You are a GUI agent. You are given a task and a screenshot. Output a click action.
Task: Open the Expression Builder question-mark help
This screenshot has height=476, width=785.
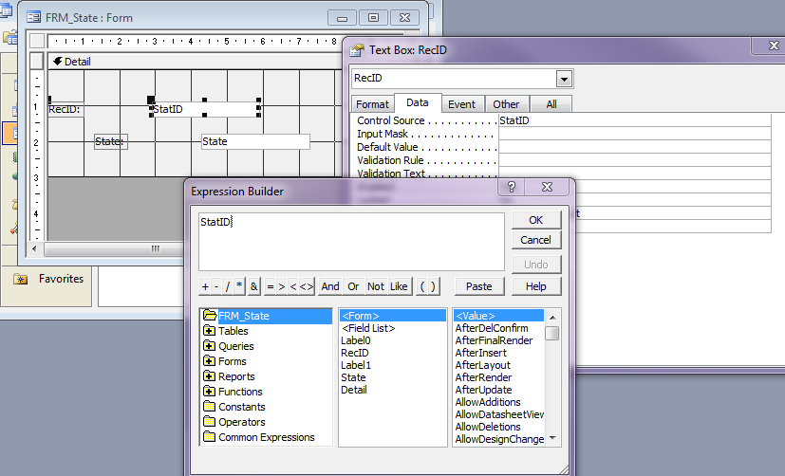click(x=512, y=188)
